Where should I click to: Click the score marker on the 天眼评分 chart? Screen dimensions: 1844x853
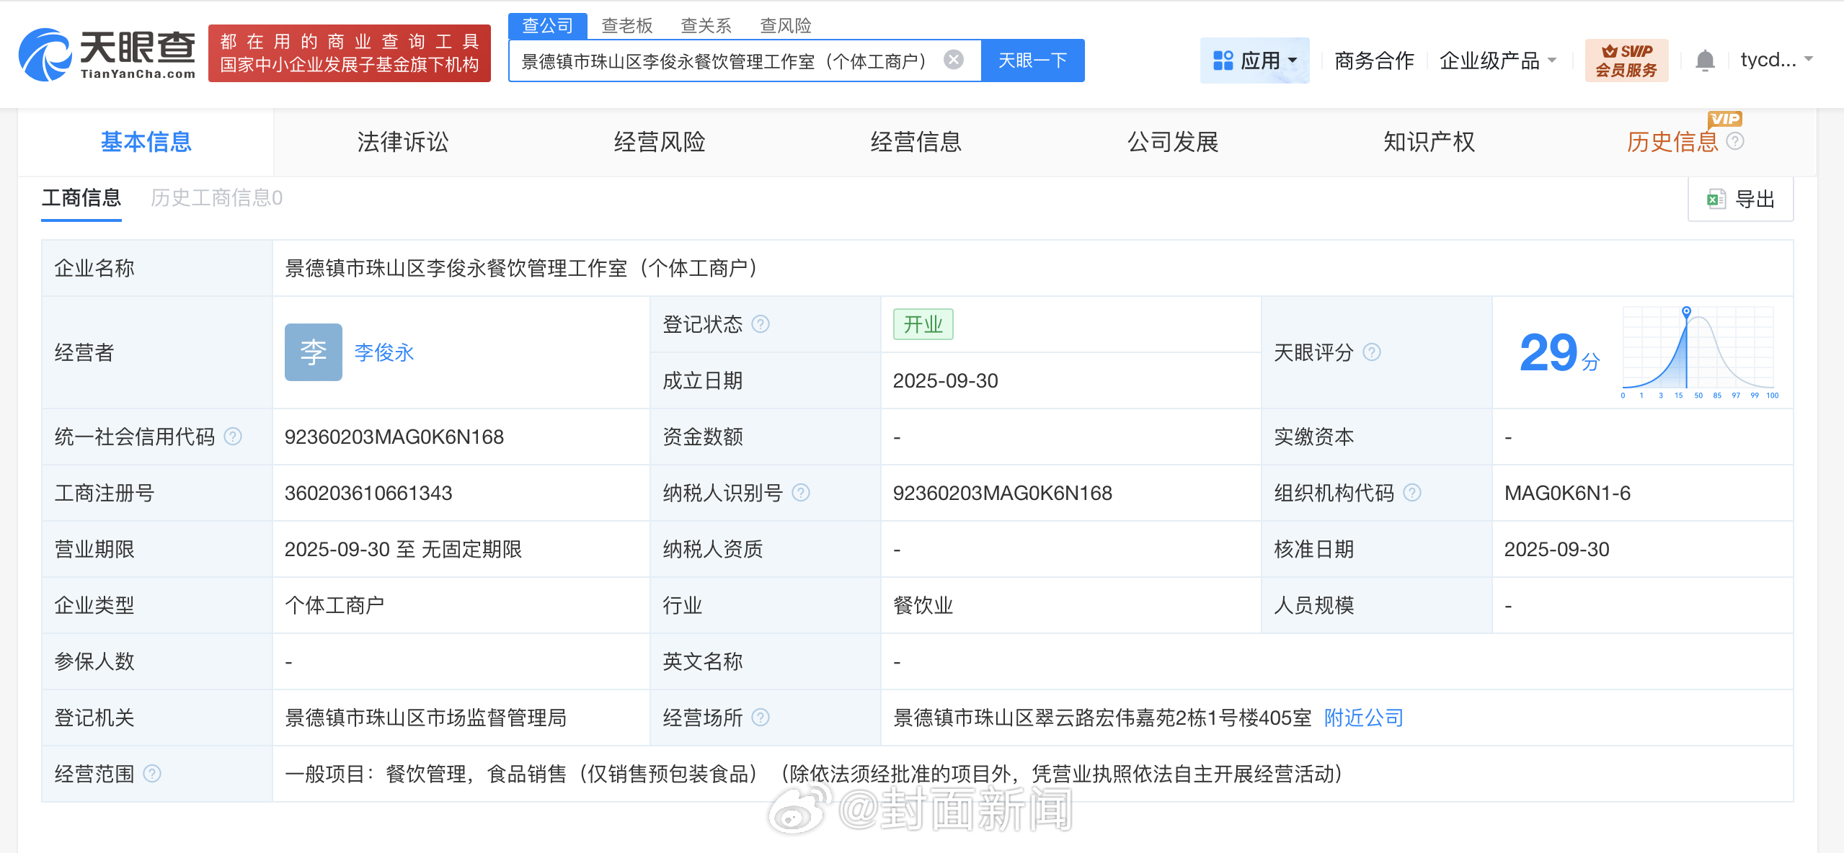[1686, 311]
